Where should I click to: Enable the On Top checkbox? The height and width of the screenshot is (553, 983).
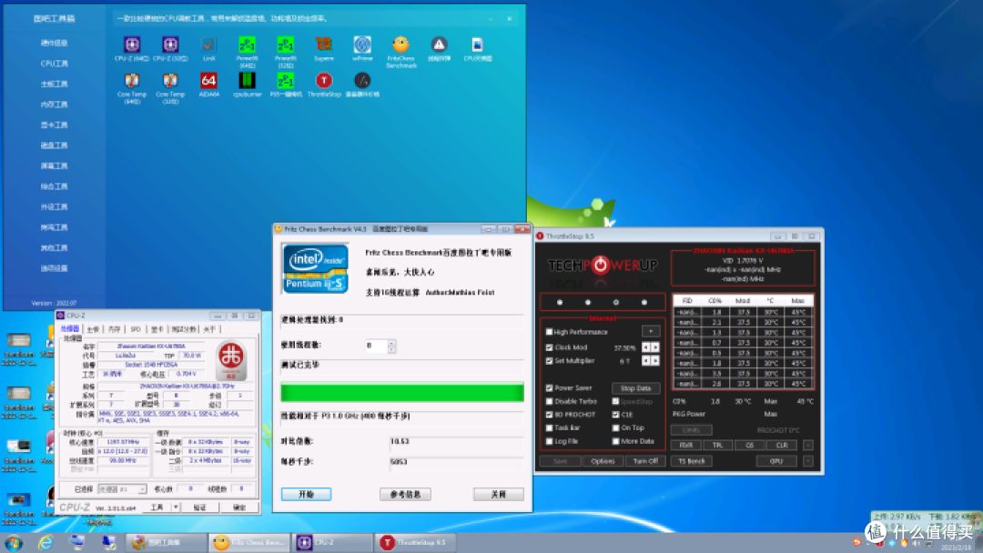click(x=615, y=427)
